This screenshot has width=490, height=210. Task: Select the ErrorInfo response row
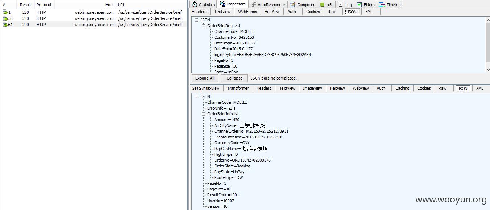pyautogui.click(x=221, y=108)
